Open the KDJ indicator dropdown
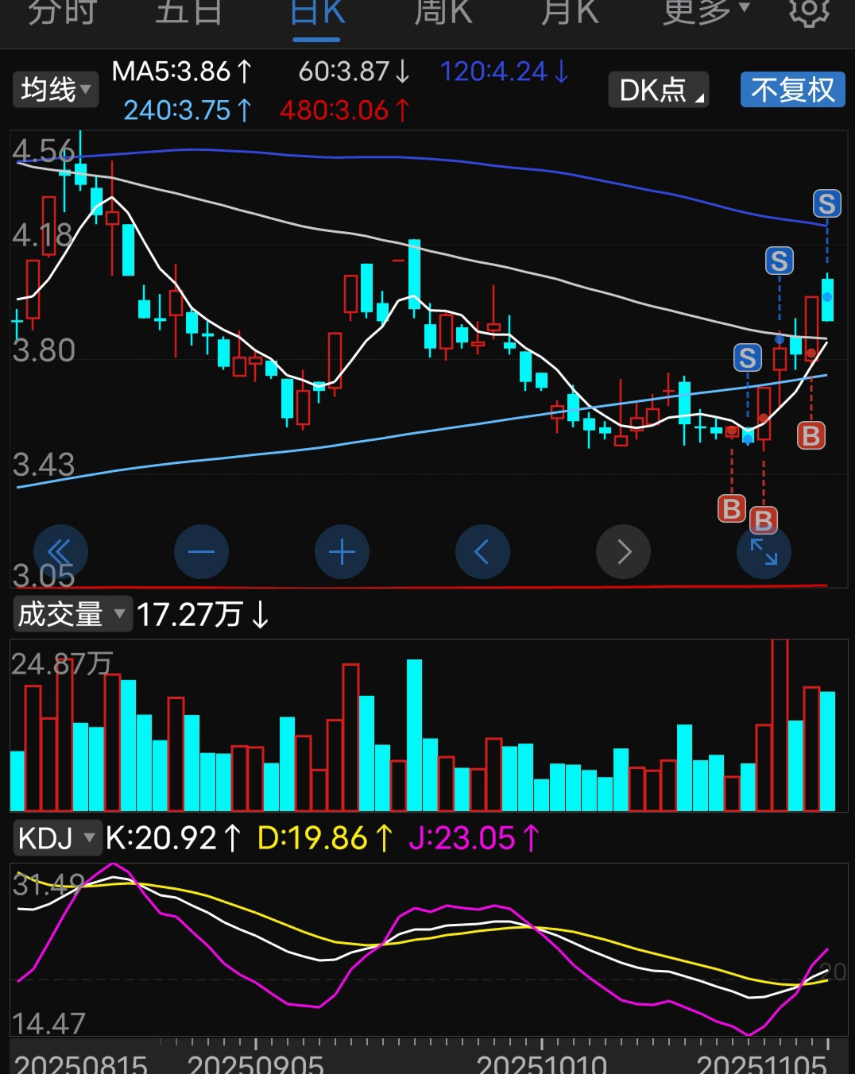The image size is (855, 1074). [x=56, y=837]
